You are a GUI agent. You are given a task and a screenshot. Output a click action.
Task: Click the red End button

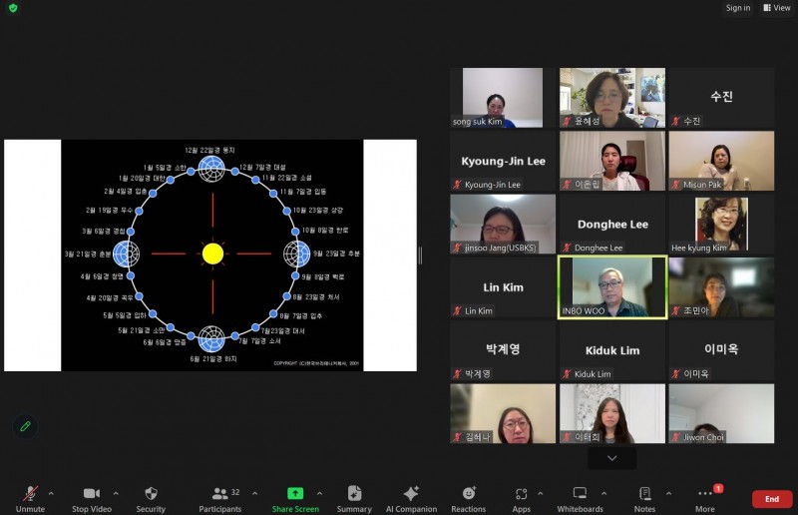(x=771, y=499)
